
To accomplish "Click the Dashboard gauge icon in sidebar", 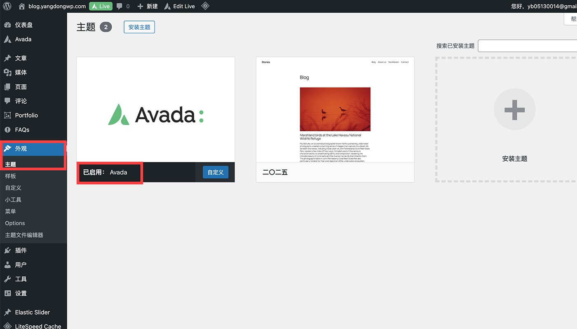I will pyautogui.click(x=7, y=25).
